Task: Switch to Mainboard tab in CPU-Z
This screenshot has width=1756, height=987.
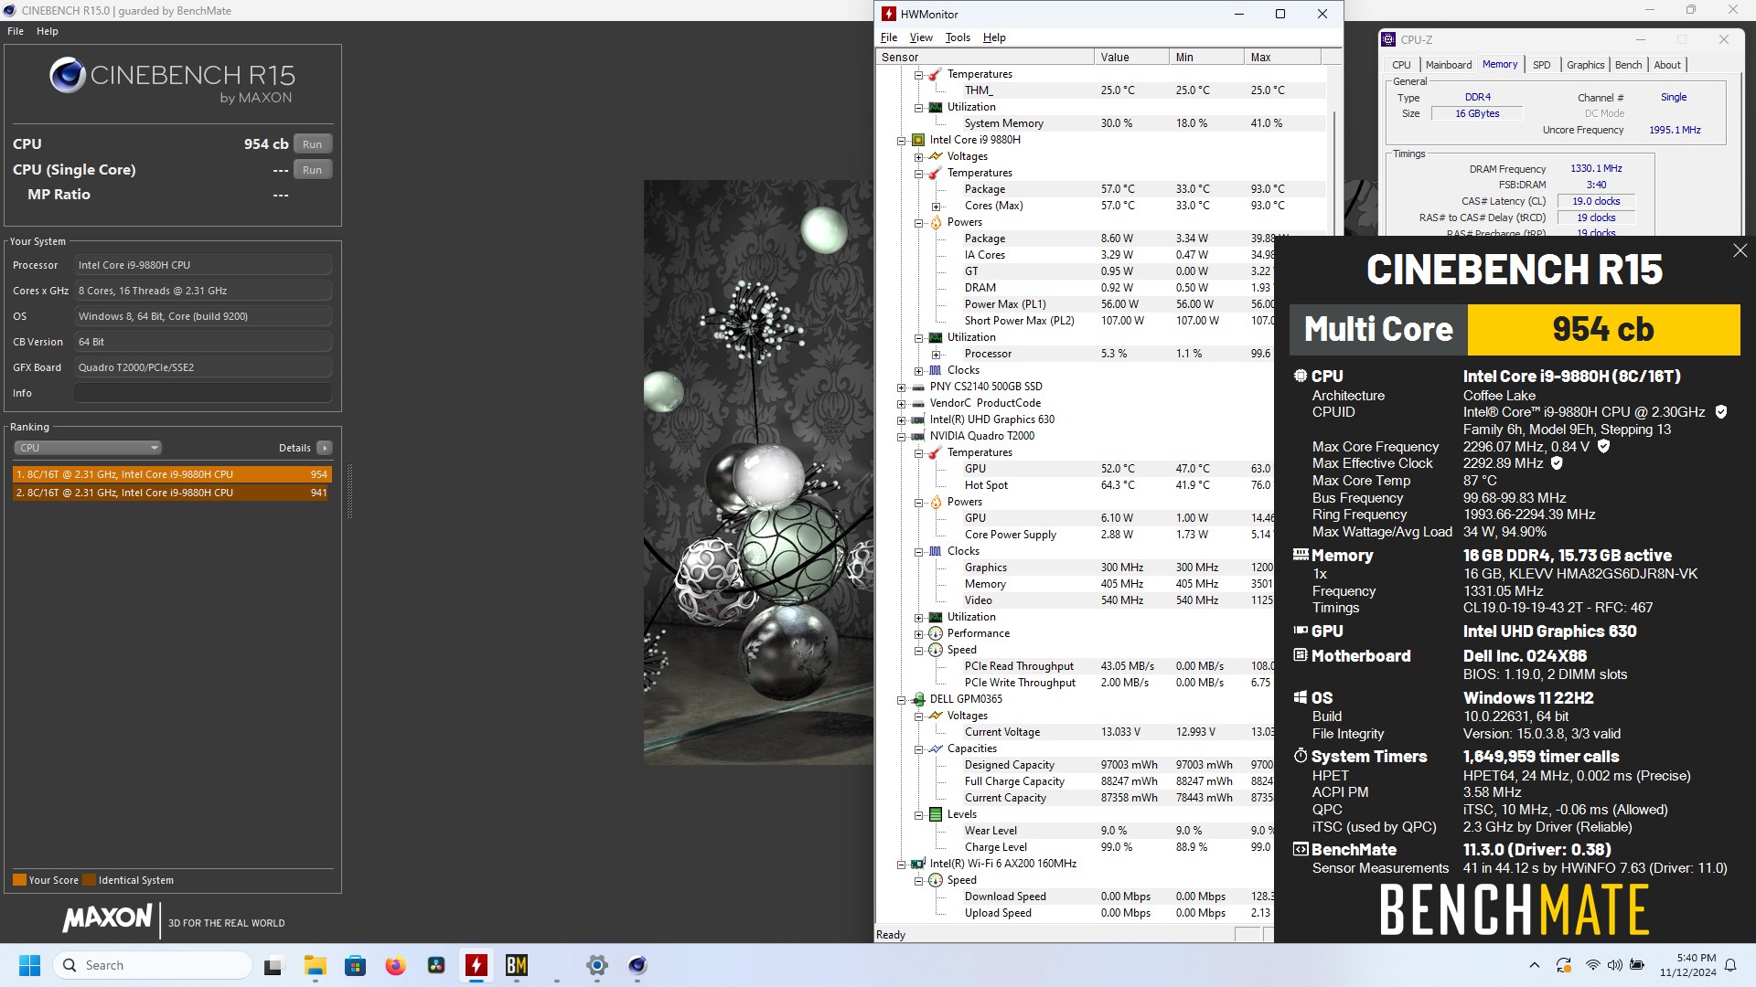Action: (1449, 65)
